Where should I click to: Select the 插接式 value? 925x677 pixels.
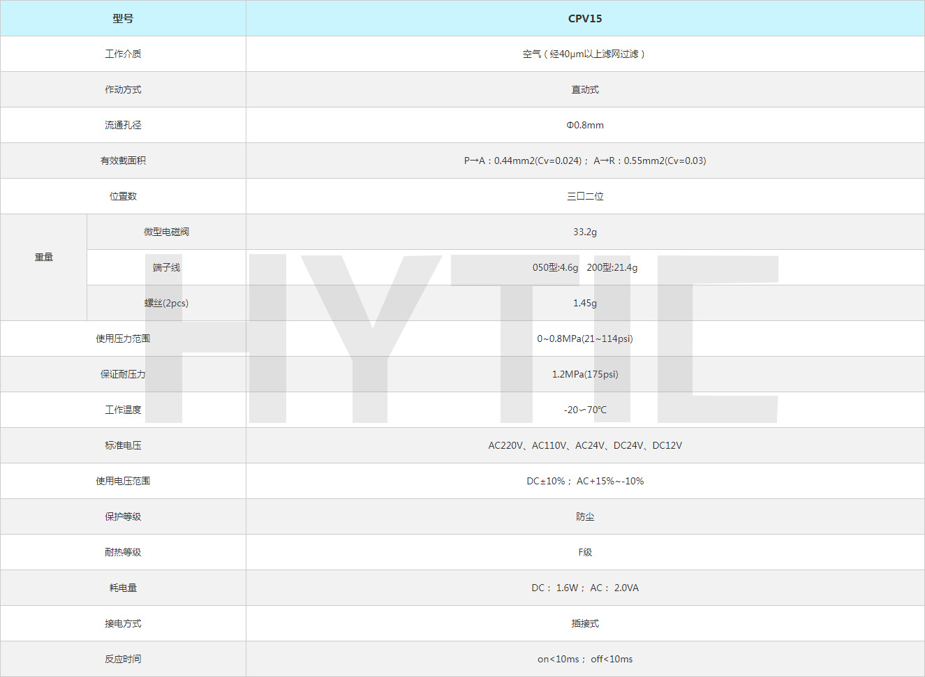[585, 623]
